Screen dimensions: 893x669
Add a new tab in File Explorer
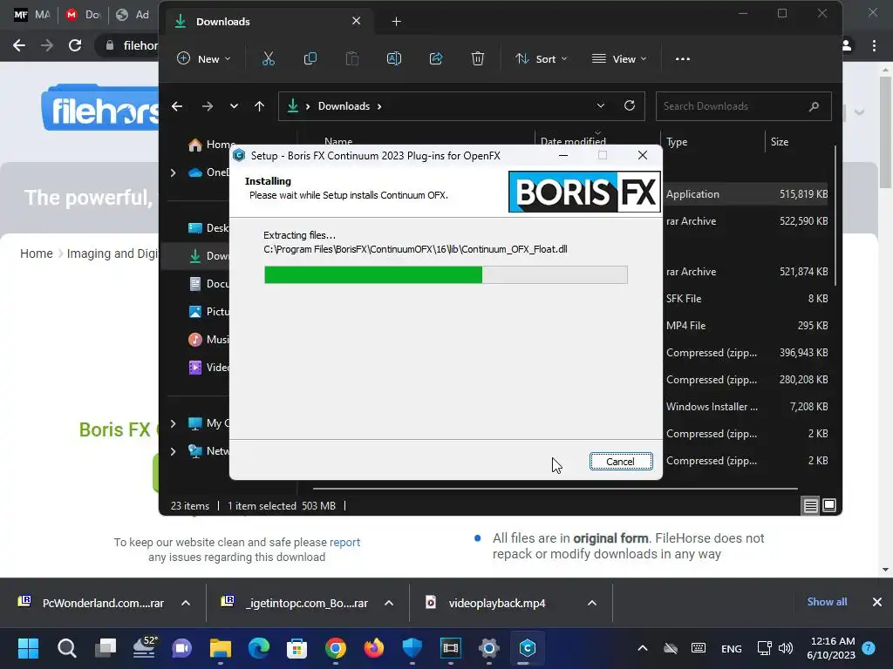click(397, 22)
